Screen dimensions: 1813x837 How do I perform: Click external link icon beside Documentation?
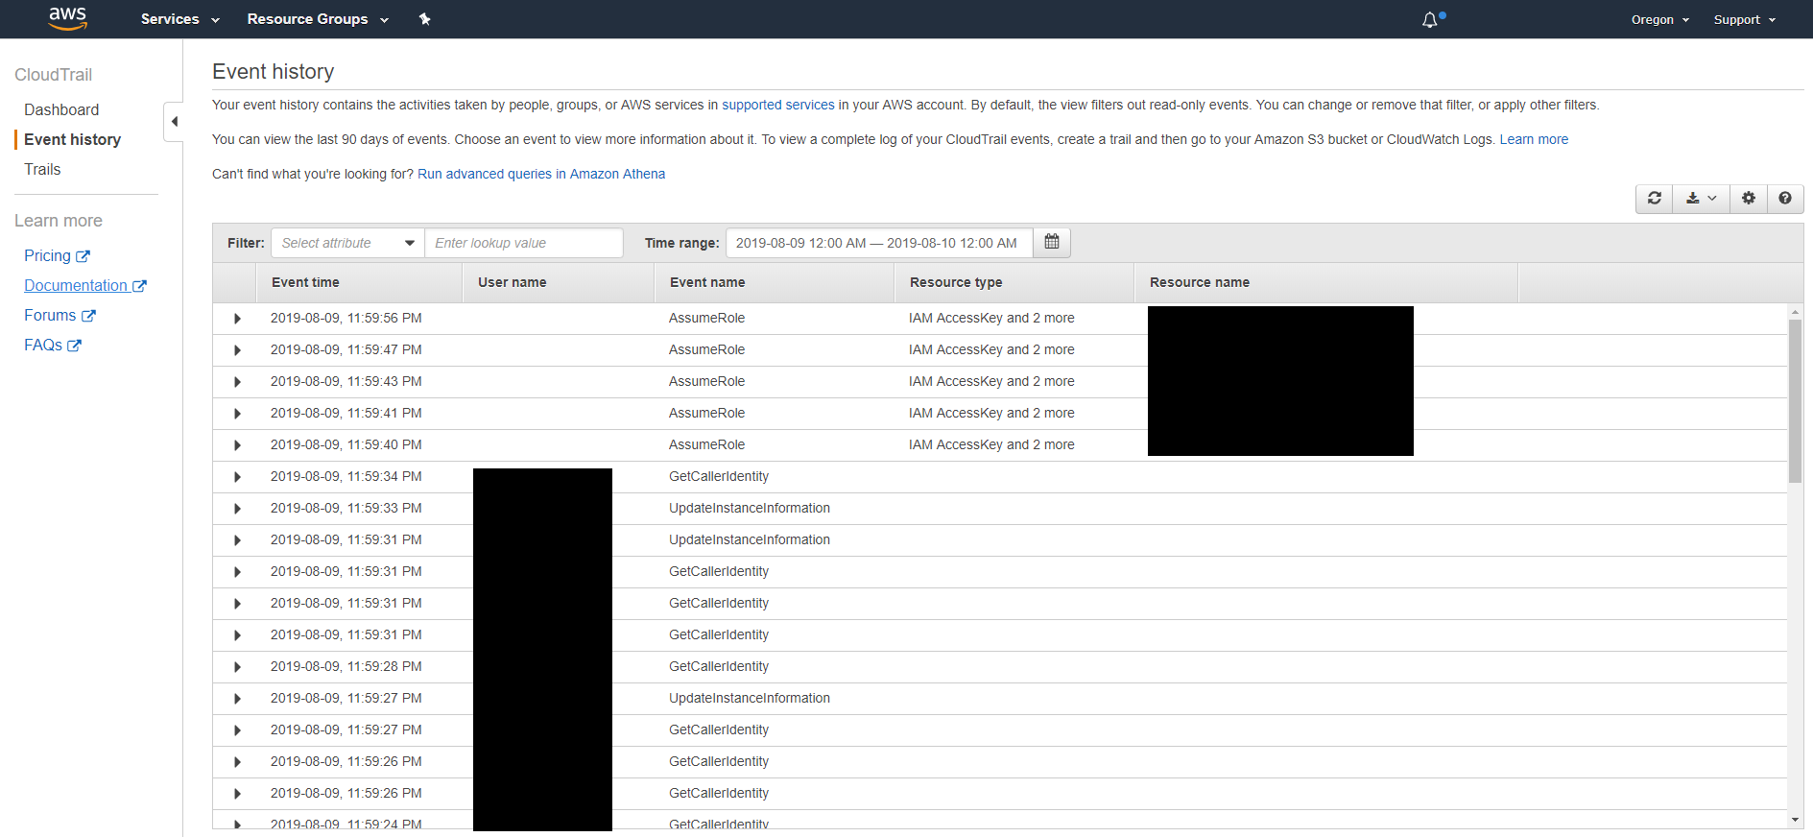click(x=139, y=286)
